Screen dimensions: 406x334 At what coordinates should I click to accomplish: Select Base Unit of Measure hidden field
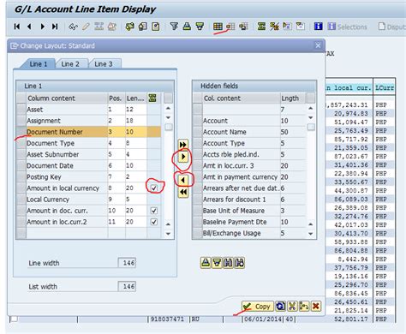click(249, 211)
